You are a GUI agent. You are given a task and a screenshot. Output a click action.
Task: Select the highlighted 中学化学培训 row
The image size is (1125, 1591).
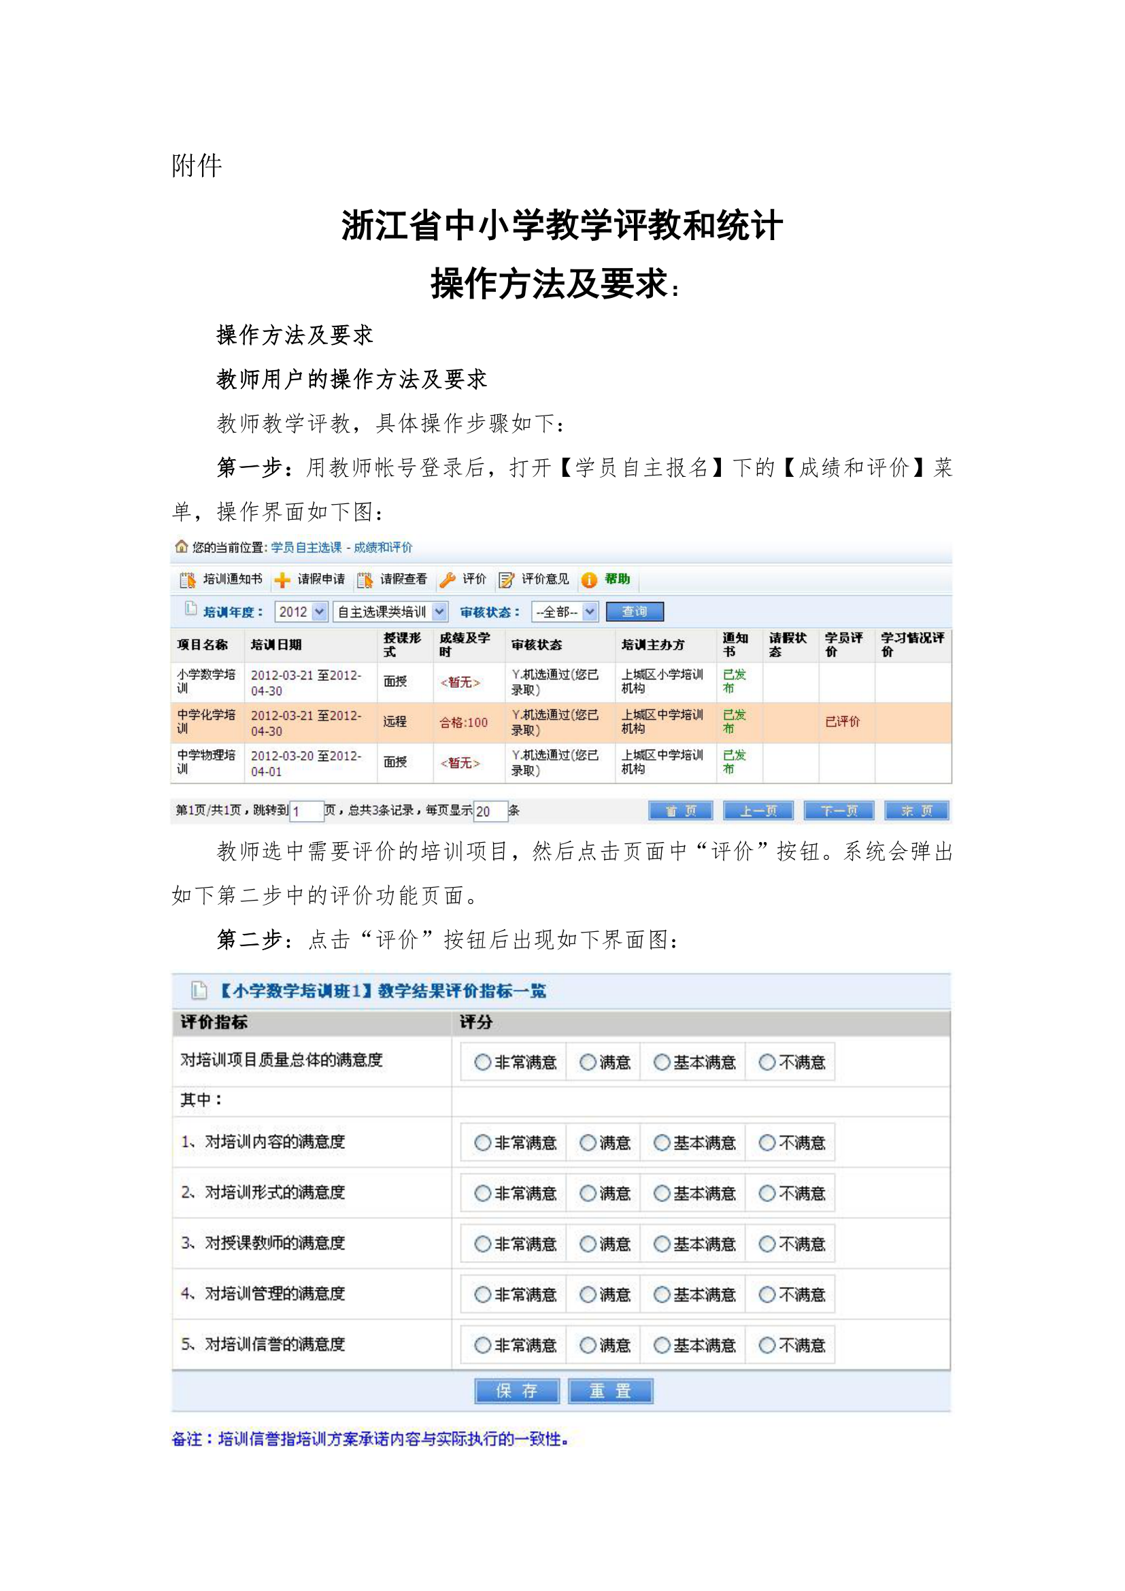click(561, 722)
